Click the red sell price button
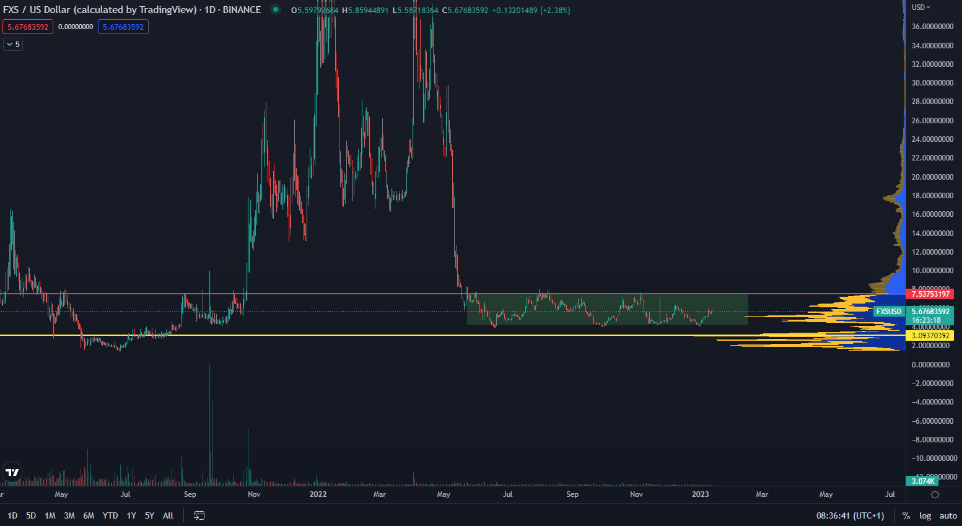962x526 pixels. pyautogui.click(x=28, y=27)
